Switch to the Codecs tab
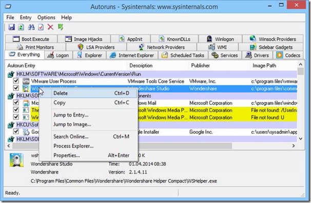 pyautogui.click(x=288, y=55)
